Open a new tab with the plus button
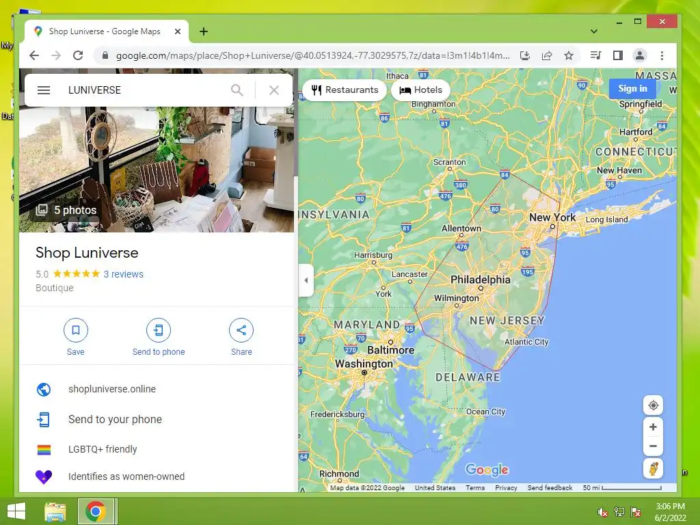700x525 pixels. pyautogui.click(x=204, y=31)
